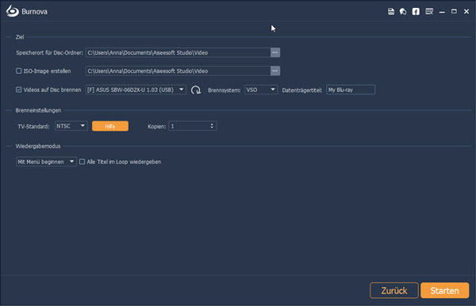
Task: Refresh the disc drive list
Action: pos(196,90)
